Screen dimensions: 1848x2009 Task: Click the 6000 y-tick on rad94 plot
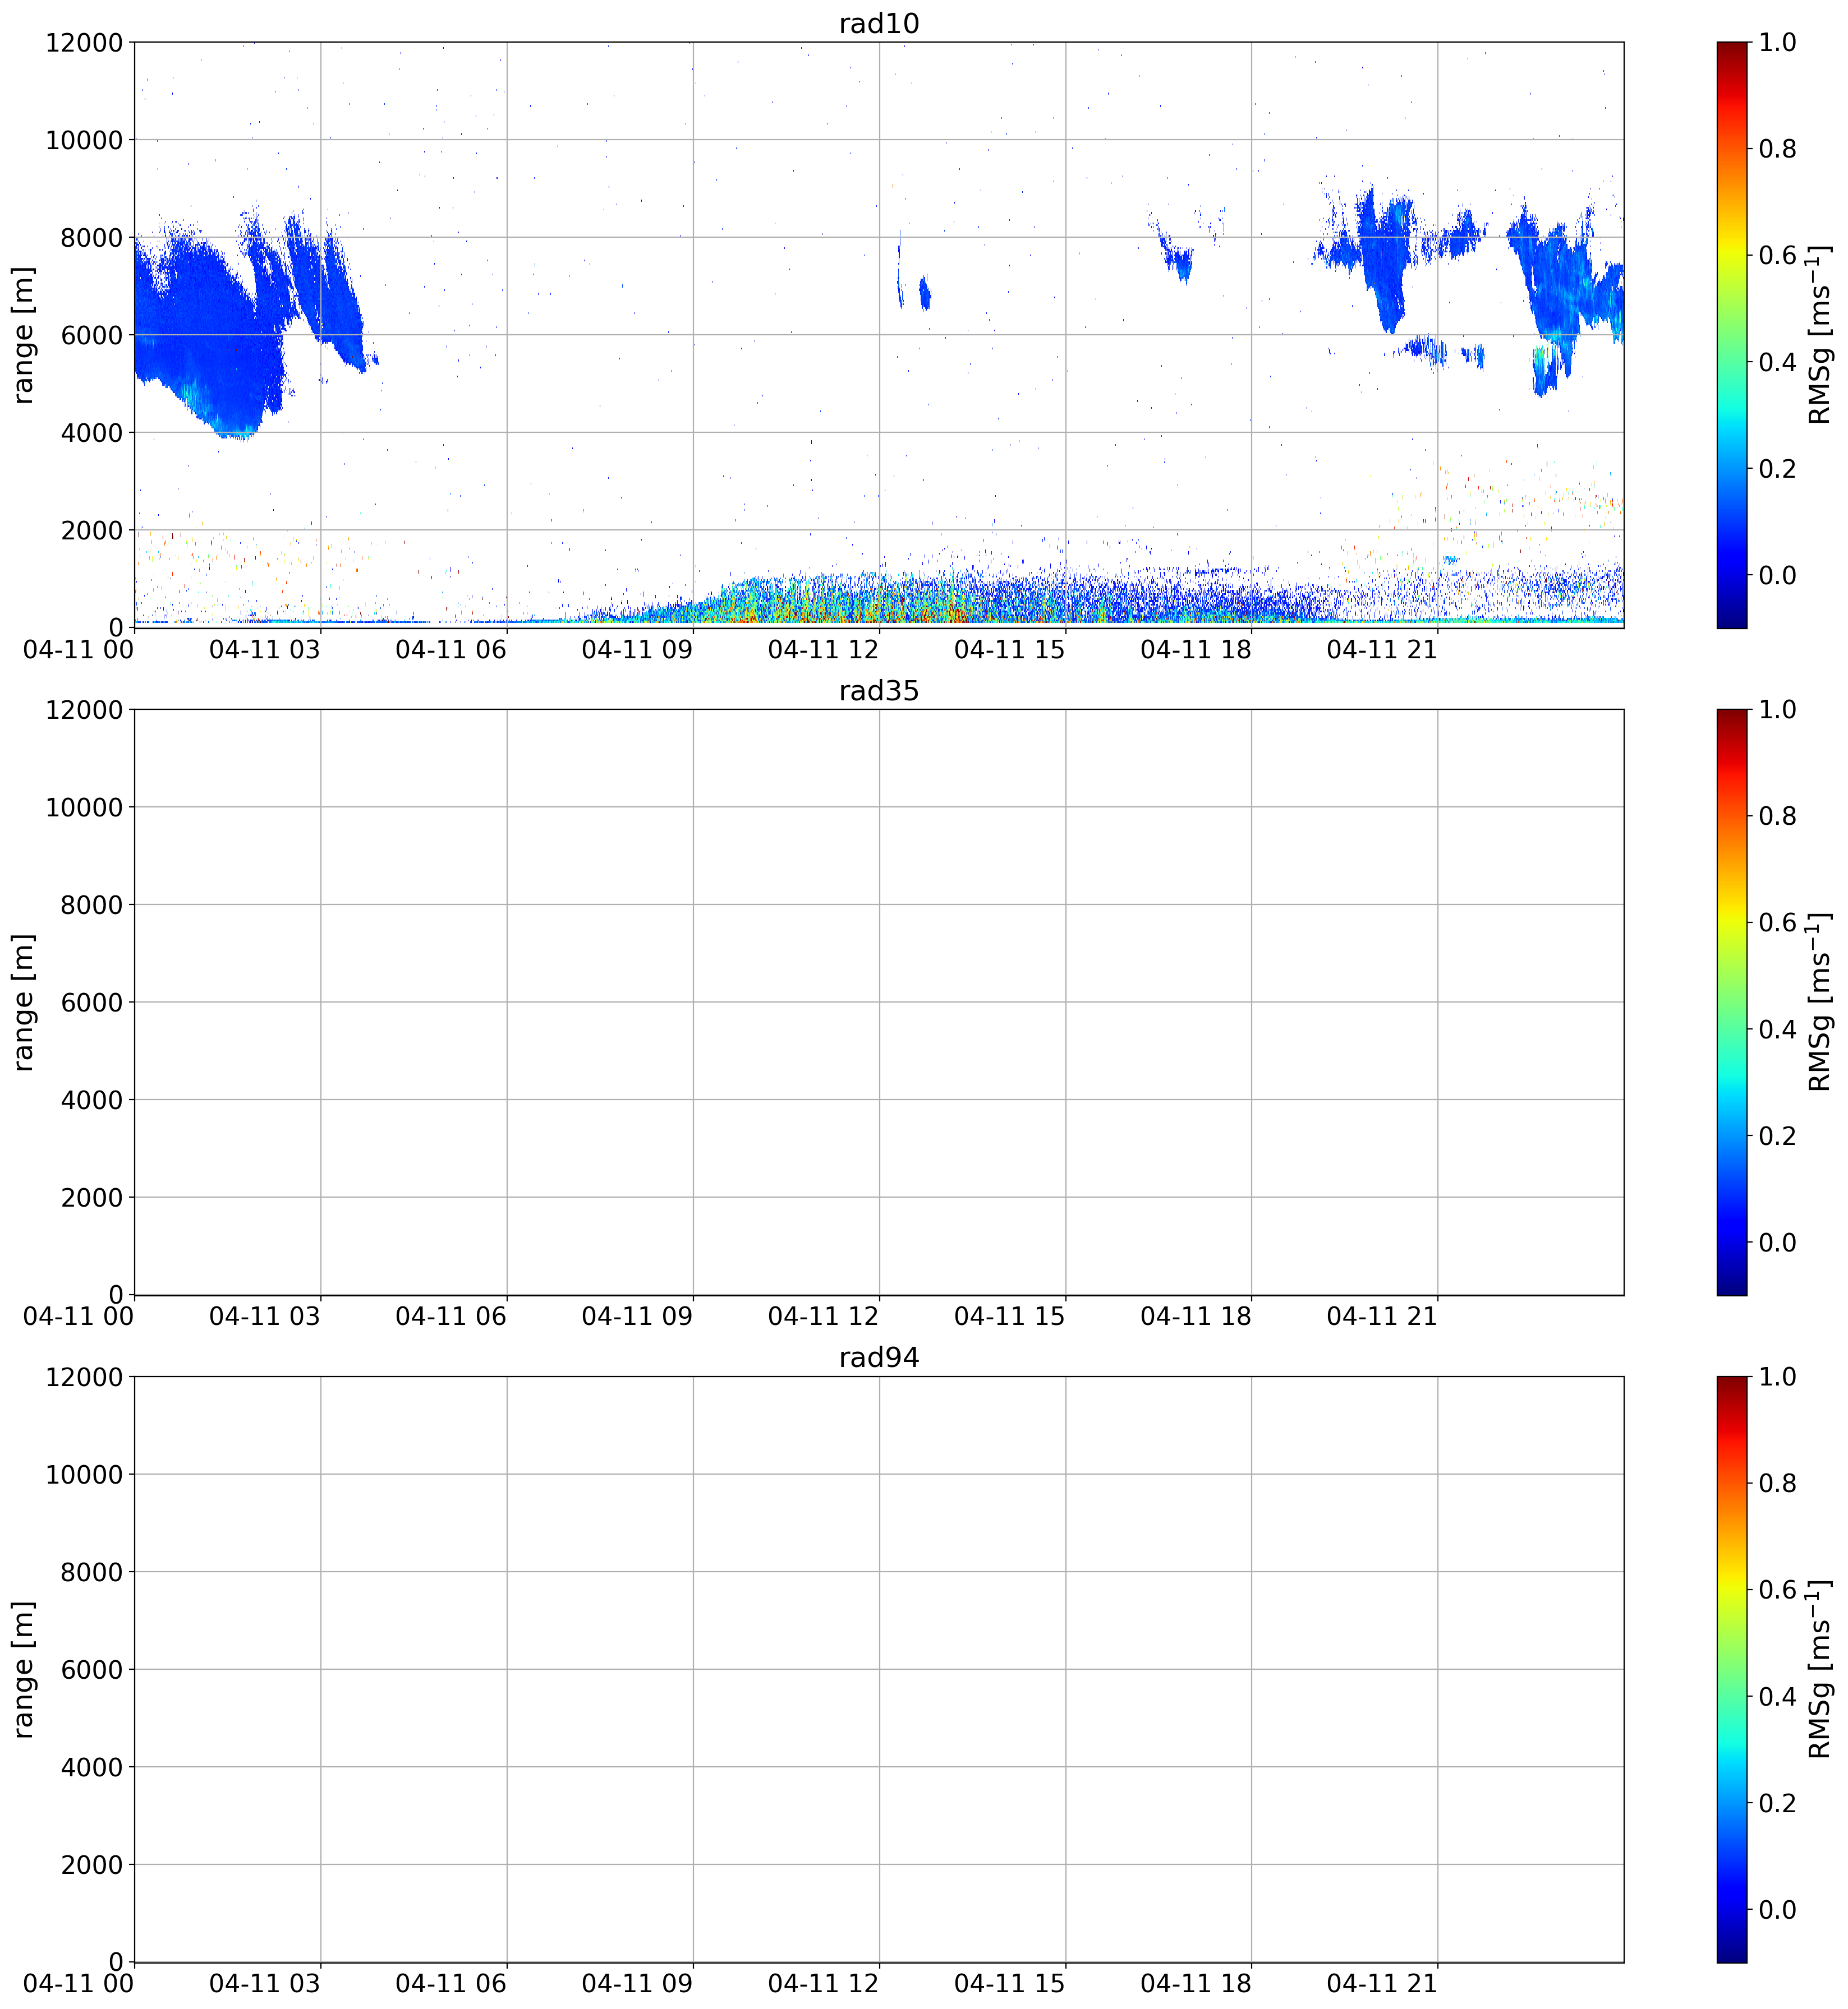point(92,1669)
